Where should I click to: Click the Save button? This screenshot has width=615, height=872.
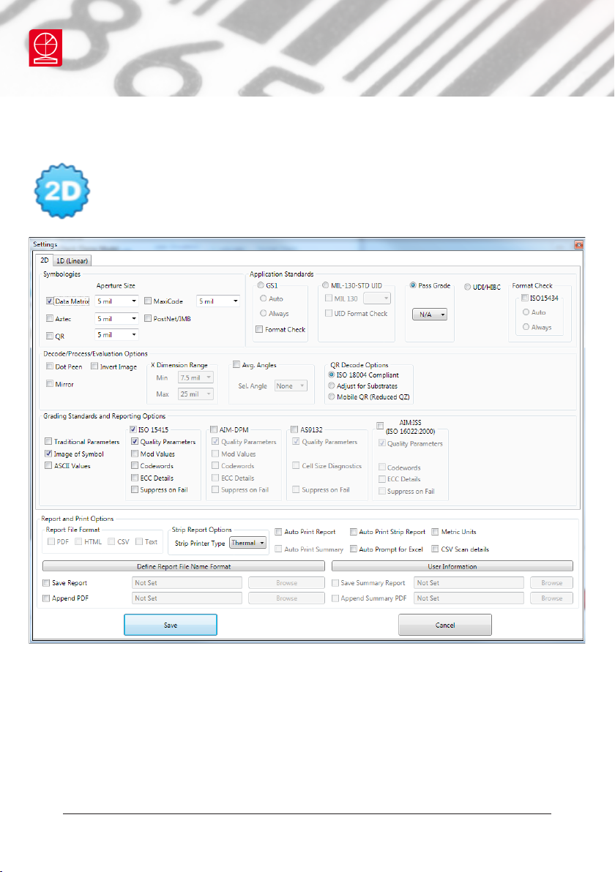point(170,625)
